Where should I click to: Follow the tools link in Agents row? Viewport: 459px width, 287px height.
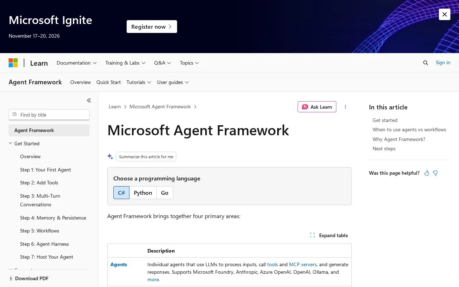click(273, 264)
